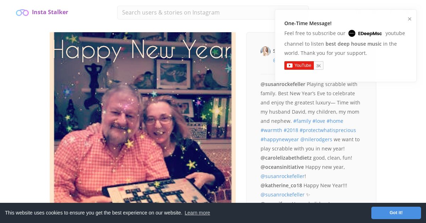This screenshot has height=223, width=426.
Task: Open the #warmth hashtag
Action: (271, 130)
